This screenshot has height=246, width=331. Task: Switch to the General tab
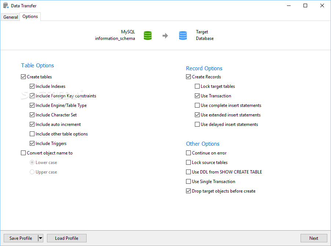[11, 17]
